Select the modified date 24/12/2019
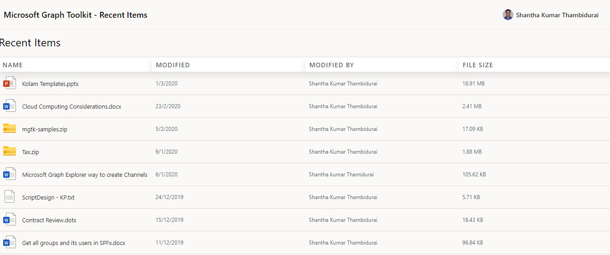Screen dimensions: 610x255 click(x=169, y=197)
